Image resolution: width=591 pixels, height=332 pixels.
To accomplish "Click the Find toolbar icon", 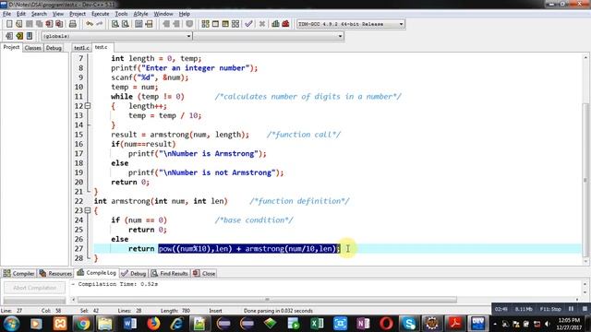I will tap(115, 24).
